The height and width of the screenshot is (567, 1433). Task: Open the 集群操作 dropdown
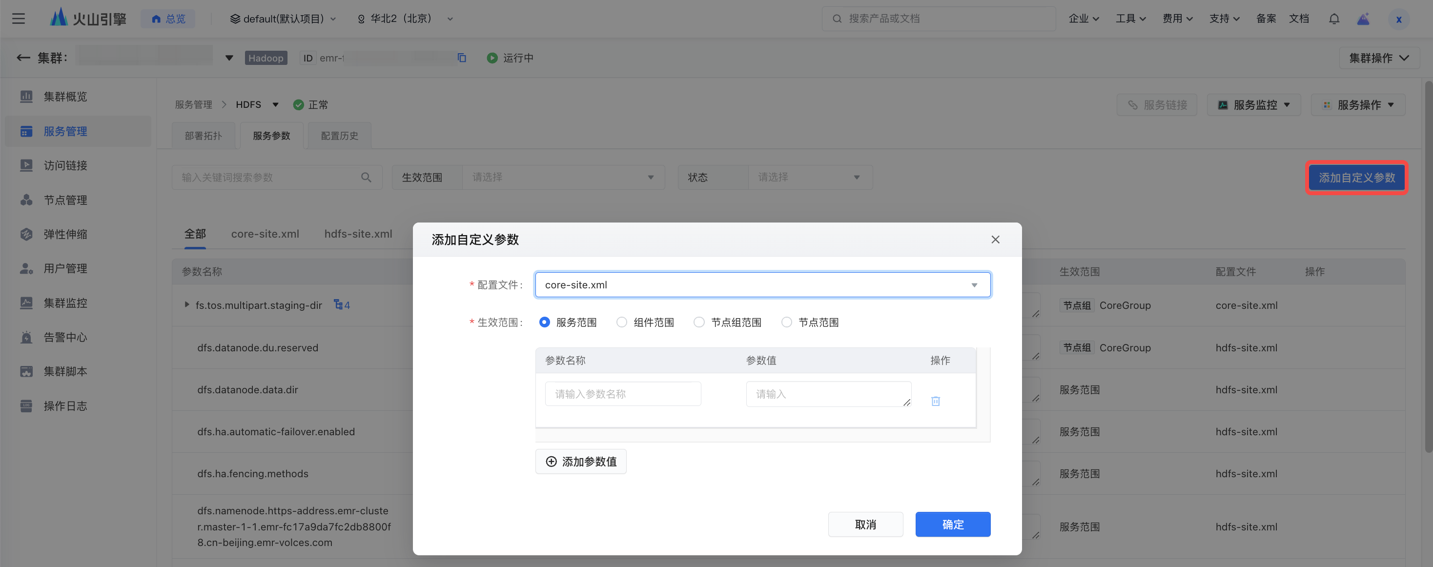pos(1379,58)
